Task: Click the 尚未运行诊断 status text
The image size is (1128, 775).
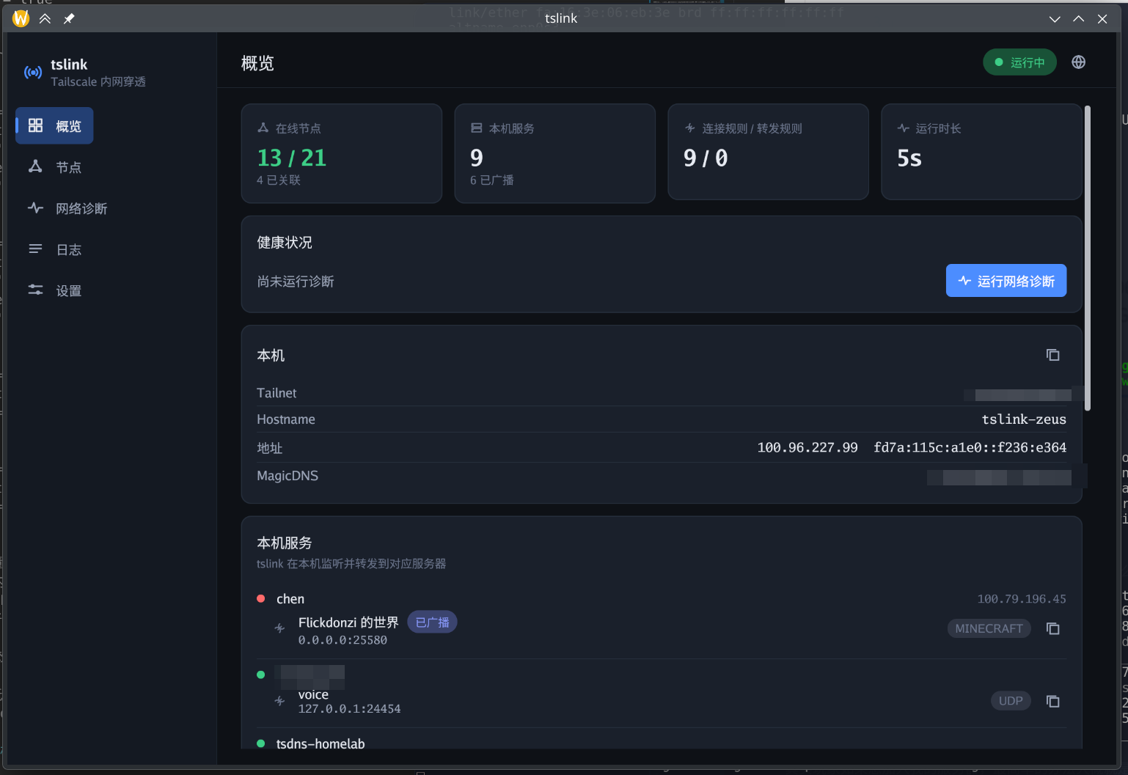Action: (x=296, y=282)
